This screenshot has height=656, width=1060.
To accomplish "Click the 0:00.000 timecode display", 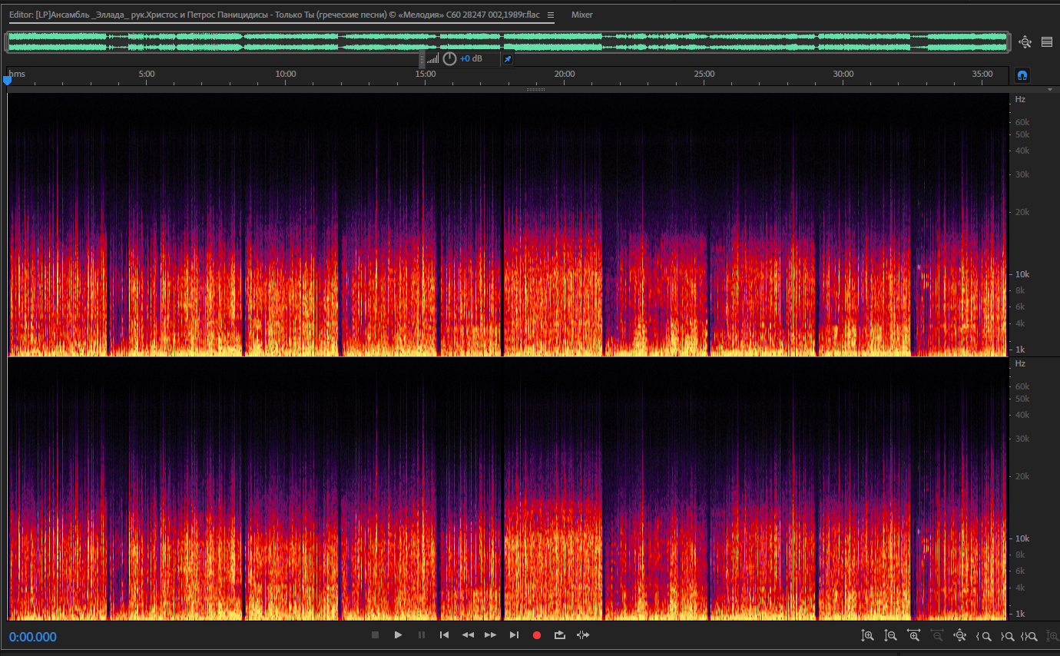I will [x=33, y=637].
